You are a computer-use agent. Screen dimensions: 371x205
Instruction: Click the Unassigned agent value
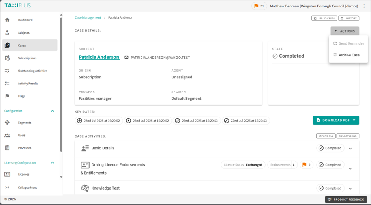coord(182,77)
